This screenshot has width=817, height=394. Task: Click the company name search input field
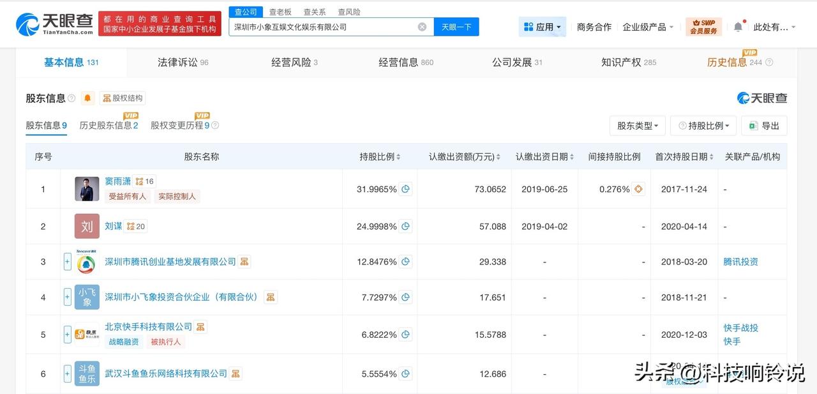tap(322, 27)
